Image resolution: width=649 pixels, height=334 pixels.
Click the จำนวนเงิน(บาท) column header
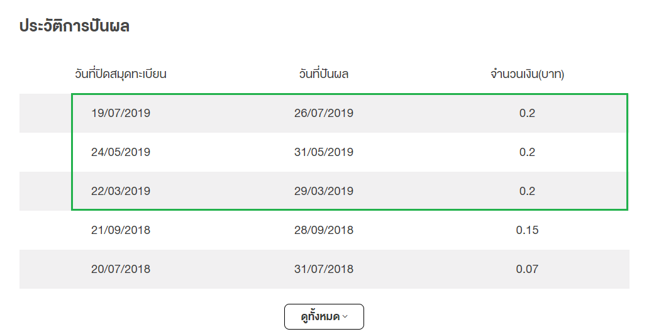(x=527, y=74)
